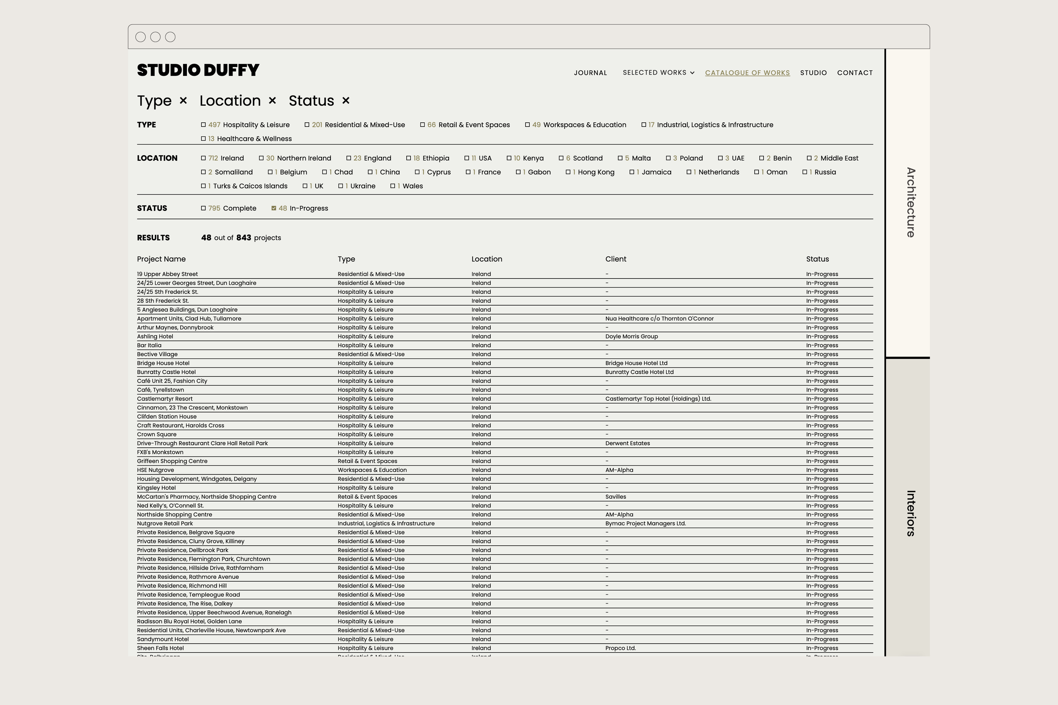Click the first browser window circle button
Image resolution: width=1058 pixels, height=705 pixels.
[x=140, y=37]
